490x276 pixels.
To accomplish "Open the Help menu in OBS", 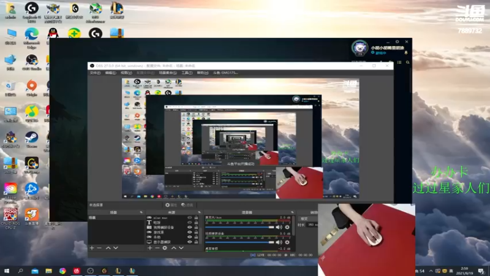I will [203, 72].
